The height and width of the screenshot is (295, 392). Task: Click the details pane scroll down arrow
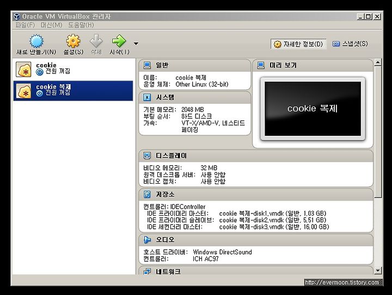(378, 271)
